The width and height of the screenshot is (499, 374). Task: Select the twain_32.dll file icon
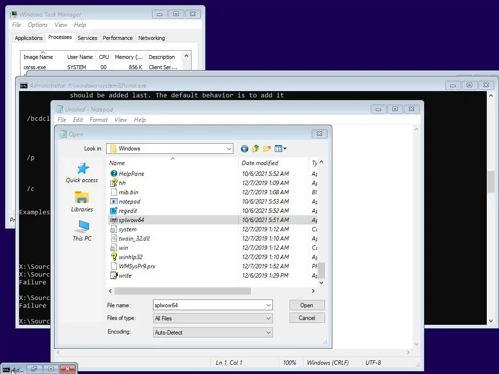point(114,239)
